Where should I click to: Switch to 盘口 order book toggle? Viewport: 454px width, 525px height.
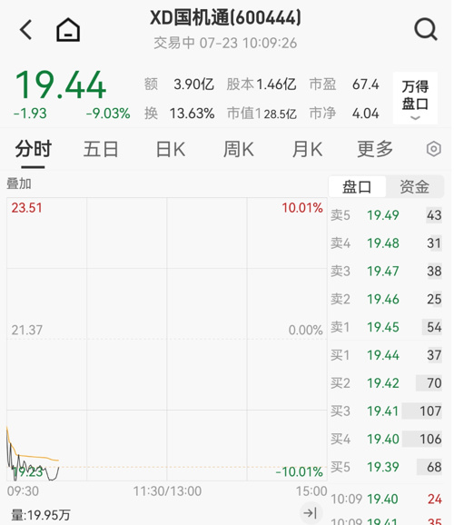[357, 186]
